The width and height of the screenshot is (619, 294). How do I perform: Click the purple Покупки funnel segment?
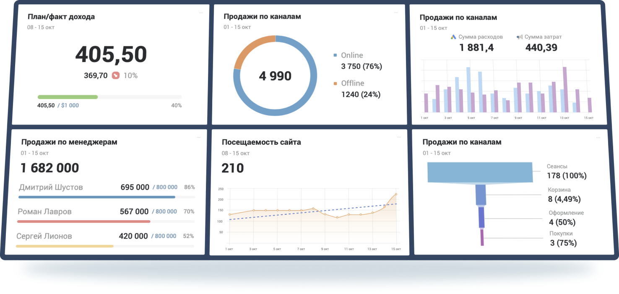(x=482, y=237)
